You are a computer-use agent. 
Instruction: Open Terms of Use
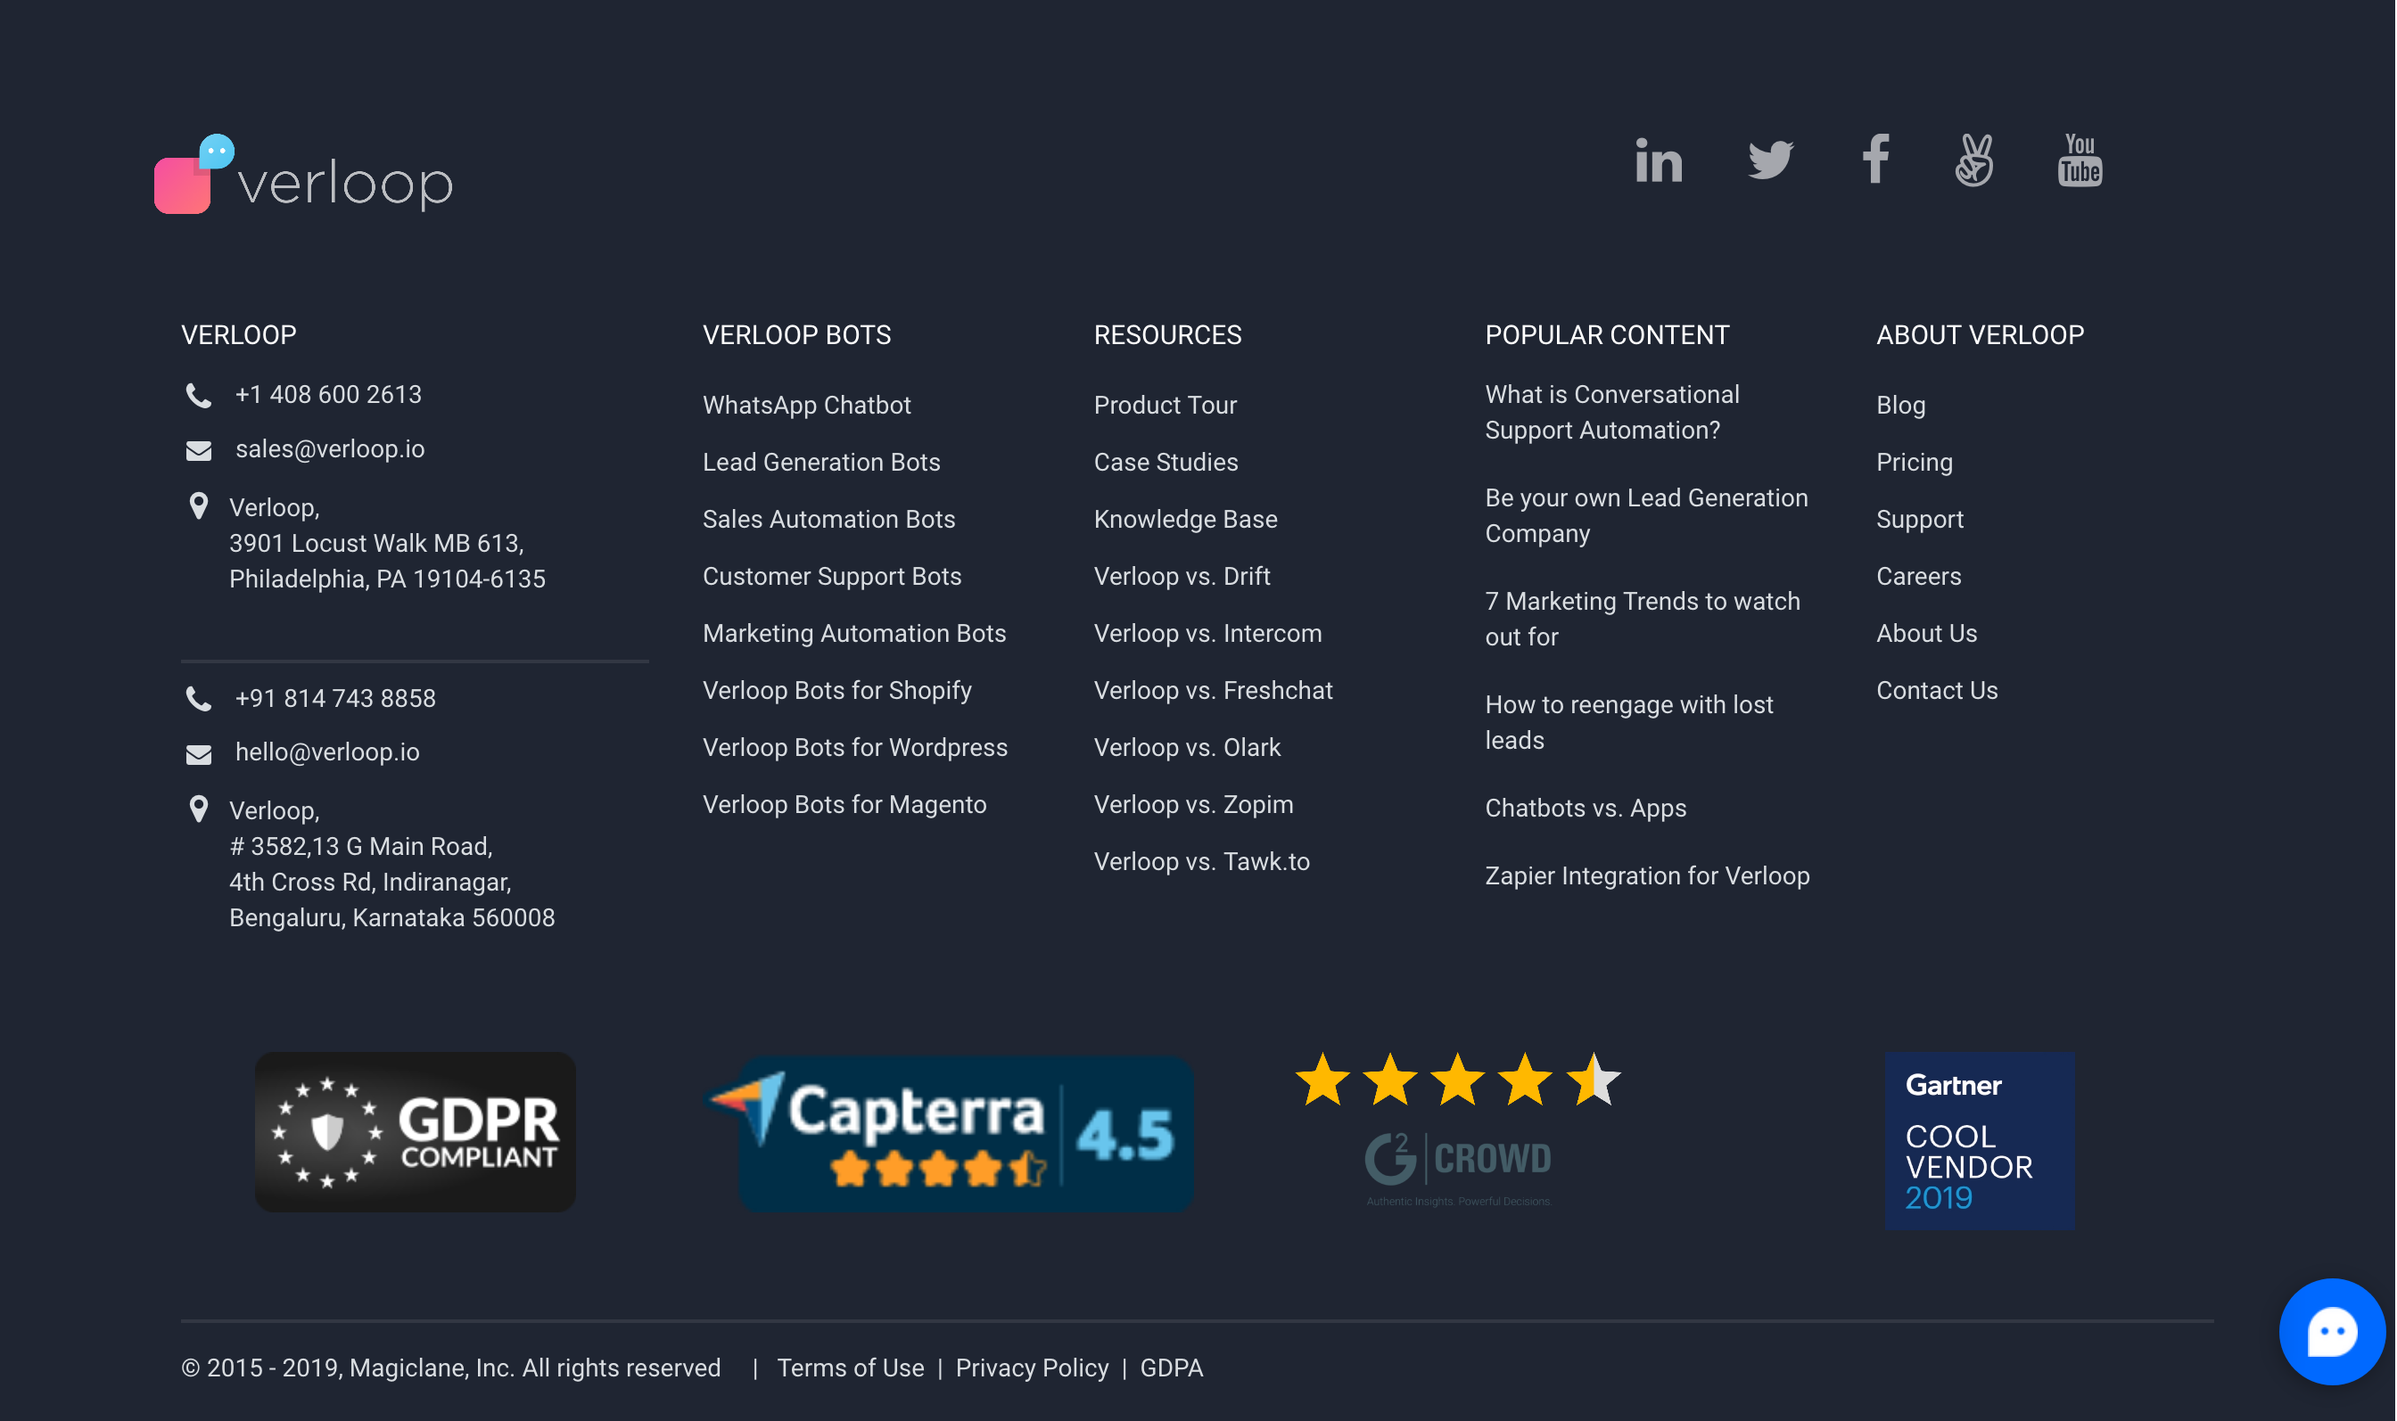click(x=851, y=1368)
